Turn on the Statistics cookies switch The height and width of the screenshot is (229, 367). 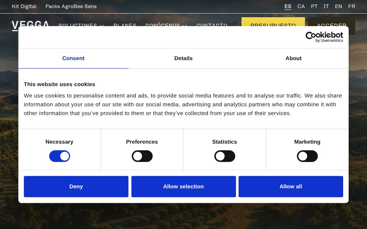[225, 156]
